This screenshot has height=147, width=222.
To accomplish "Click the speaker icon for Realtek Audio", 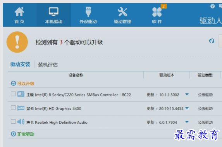I will click(21, 122).
